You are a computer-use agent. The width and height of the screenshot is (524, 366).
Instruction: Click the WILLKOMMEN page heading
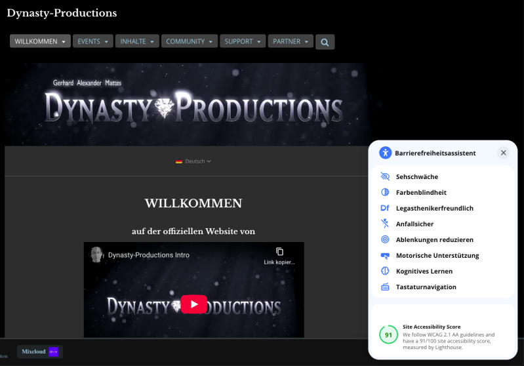[x=193, y=203]
